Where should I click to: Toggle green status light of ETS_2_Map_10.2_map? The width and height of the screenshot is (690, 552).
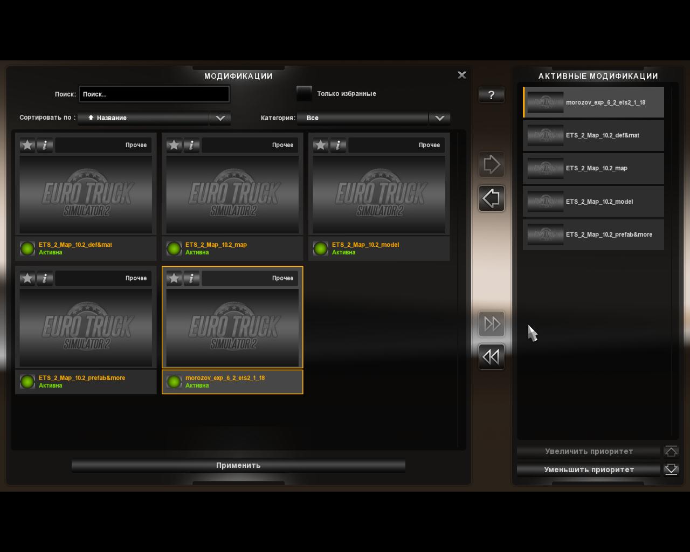click(174, 249)
